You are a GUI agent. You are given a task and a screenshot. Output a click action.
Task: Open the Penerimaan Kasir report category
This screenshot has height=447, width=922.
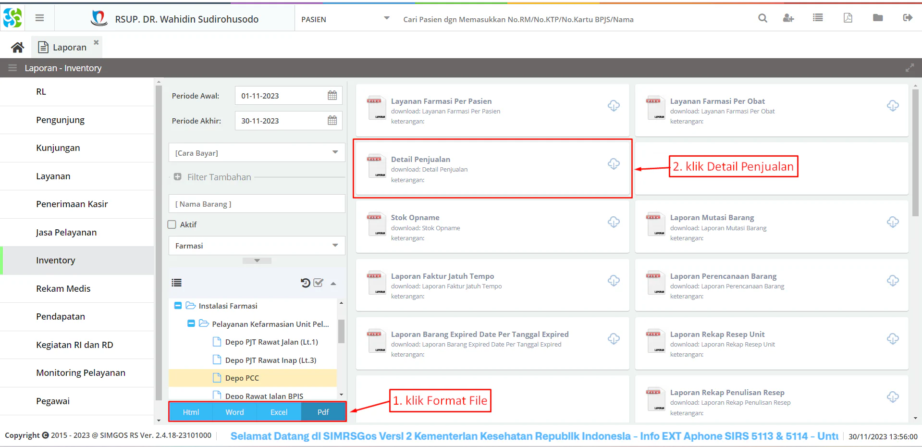pos(77,204)
